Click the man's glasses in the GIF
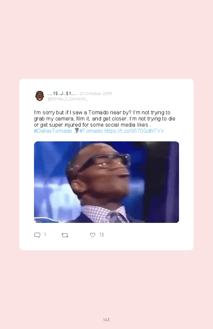Screen dimensions: 213x329 click(105, 161)
